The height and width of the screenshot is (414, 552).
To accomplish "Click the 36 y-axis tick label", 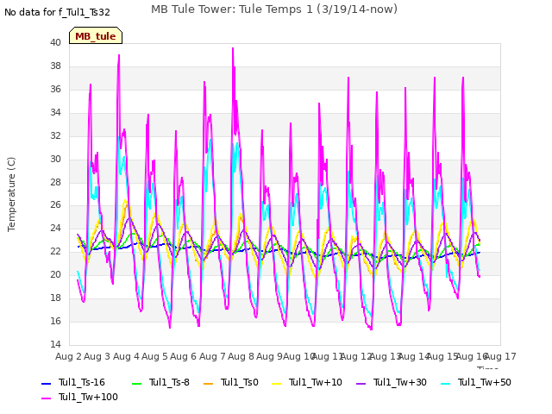I will point(55,89).
